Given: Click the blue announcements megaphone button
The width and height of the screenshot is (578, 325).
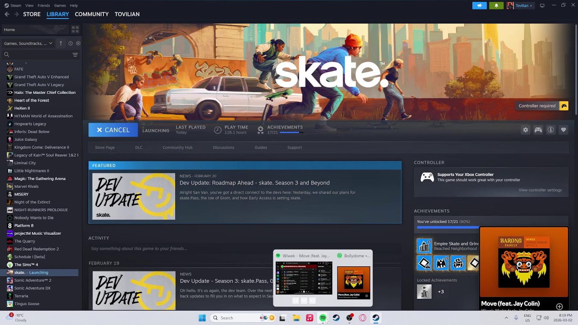Looking at the screenshot, I should [x=480, y=5].
